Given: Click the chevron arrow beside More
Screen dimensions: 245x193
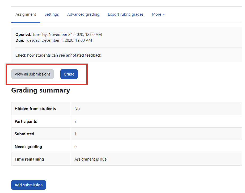Looking at the screenshot, I should tap(164, 15).
